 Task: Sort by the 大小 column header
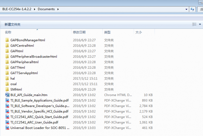tap(138, 32)
